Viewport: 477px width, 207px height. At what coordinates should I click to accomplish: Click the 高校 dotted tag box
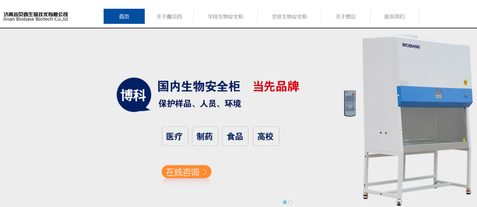266,136
